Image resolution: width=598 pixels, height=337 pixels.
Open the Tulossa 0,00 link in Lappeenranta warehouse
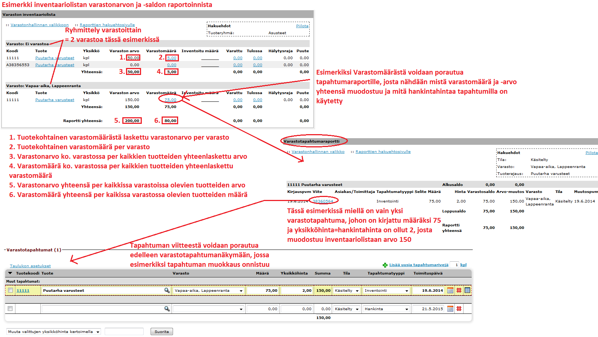[x=258, y=100]
